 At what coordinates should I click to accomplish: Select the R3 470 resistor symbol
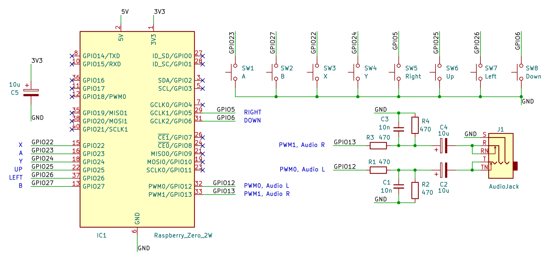click(378, 146)
